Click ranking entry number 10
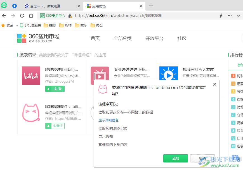This screenshot has height=170, width=243. pyautogui.click(x=237, y=146)
